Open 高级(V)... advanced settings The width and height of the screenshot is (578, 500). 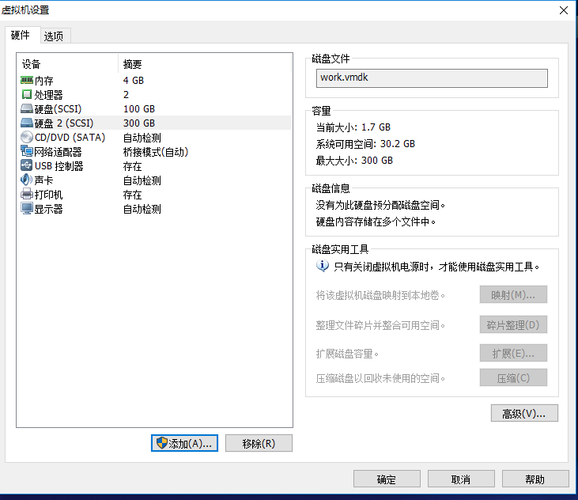pos(524,413)
